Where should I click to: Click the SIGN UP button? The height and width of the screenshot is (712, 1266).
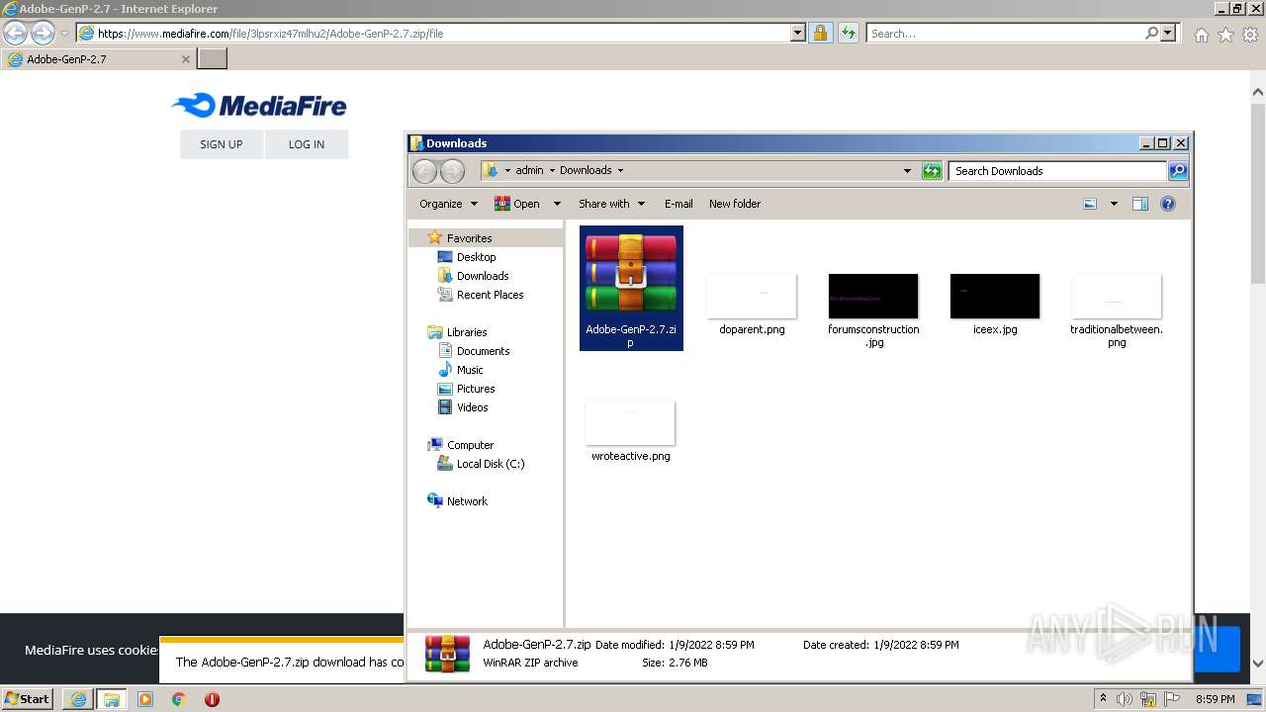pos(222,144)
